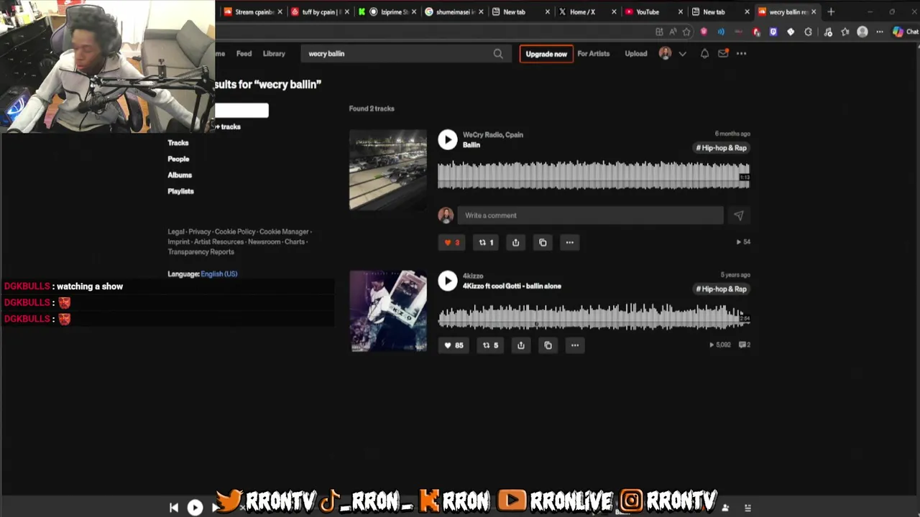Image resolution: width=920 pixels, height=517 pixels.
Task: Seek within the Ballin waveform
Action: click(593, 175)
